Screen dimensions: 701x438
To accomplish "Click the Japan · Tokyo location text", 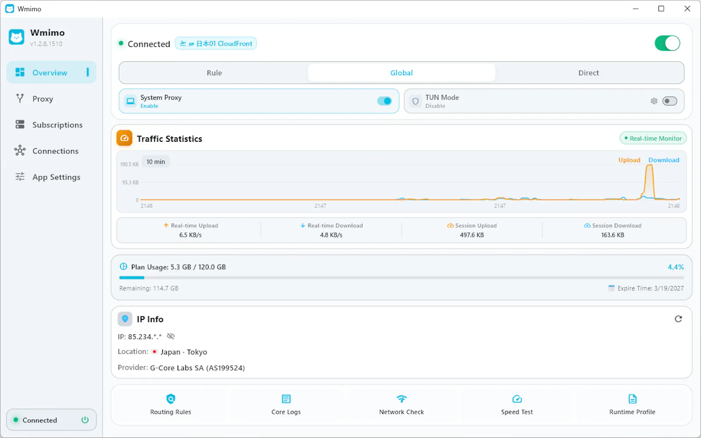I will pos(184,352).
